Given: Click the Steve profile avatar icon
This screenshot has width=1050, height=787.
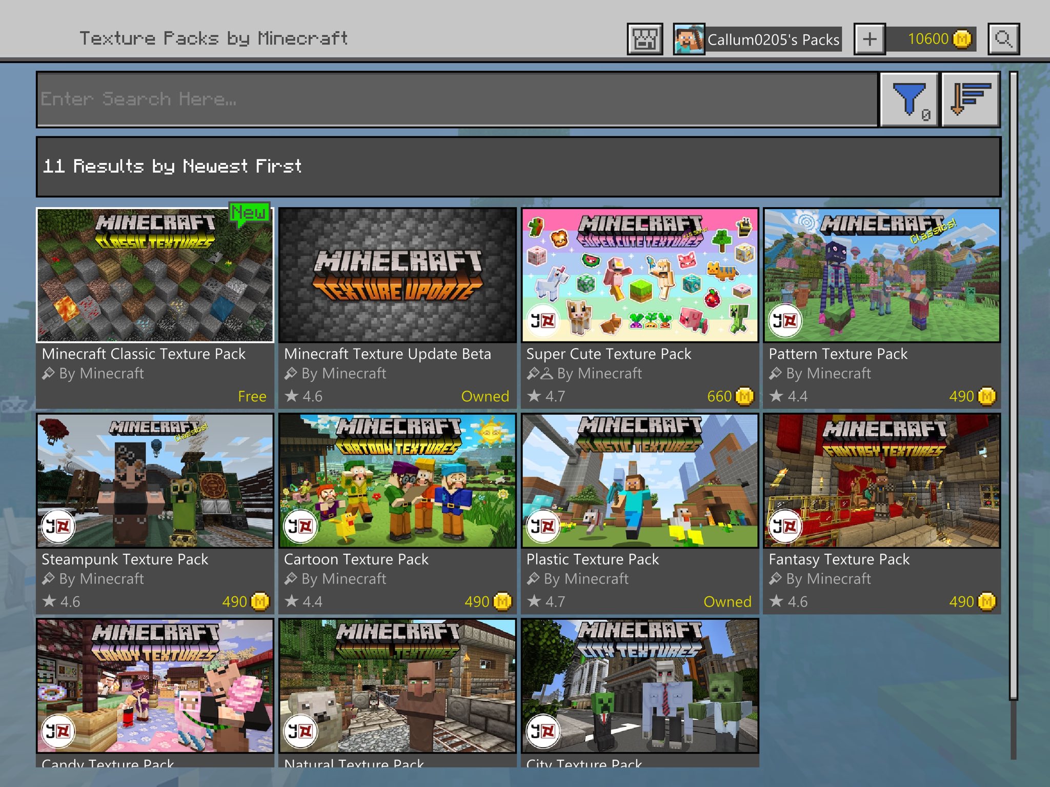Looking at the screenshot, I should click(x=689, y=39).
